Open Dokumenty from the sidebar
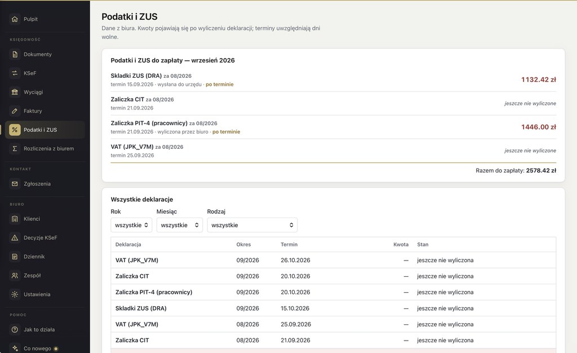The width and height of the screenshot is (577, 353). (45, 55)
